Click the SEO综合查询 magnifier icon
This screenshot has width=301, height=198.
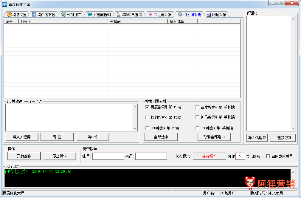[119, 14]
